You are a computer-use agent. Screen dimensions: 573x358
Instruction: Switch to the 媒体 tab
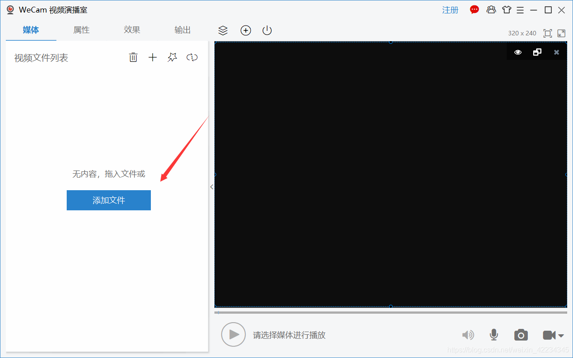pyautogui.click(x=31, y=30)
